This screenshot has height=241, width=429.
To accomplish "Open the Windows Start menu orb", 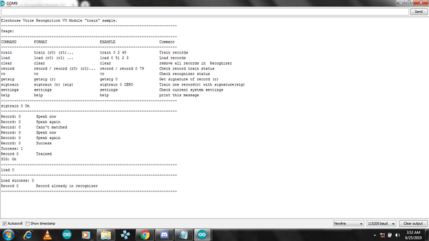I will pyautogui.click(x=8, y=235).
